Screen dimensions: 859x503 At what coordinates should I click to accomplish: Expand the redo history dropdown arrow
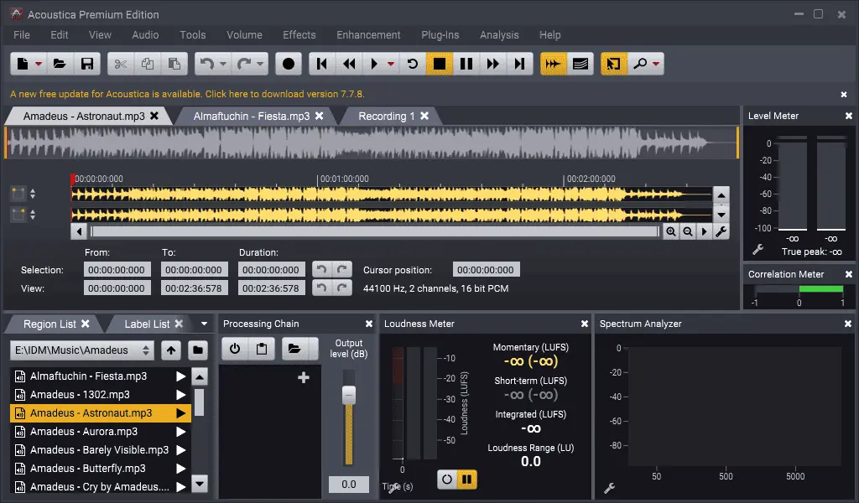click(260, 64)
